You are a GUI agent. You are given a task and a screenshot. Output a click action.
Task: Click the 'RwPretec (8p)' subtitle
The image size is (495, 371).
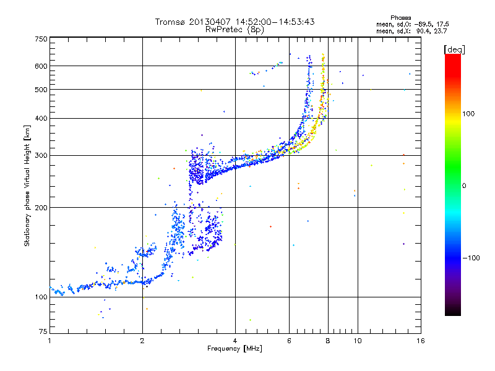click(x=235, y=30)
